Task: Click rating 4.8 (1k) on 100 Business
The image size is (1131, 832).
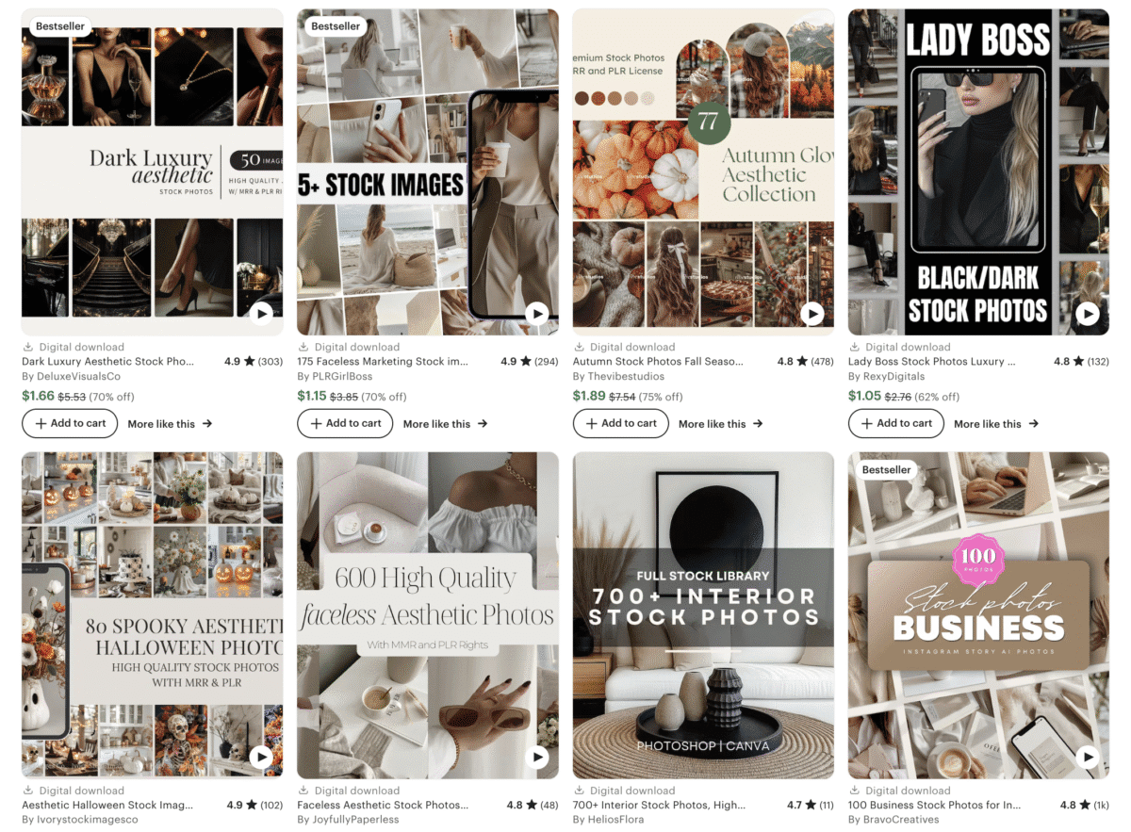Action: pyautogui.click(x=1084, y=806)
